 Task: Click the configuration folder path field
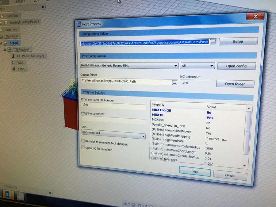[145, 43]
